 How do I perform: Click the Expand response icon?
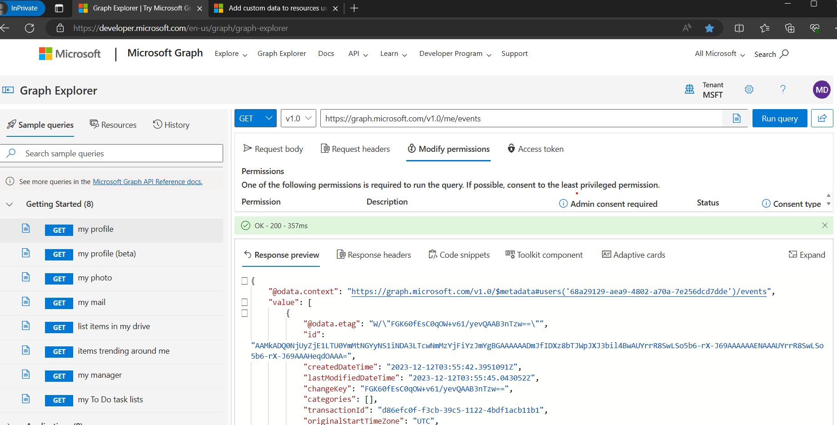tap(807, 255)
